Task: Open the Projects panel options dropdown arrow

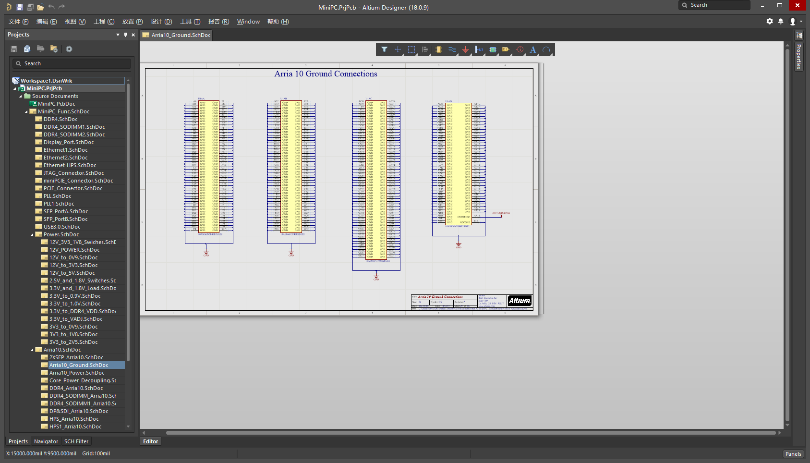Action: [118, 35]
